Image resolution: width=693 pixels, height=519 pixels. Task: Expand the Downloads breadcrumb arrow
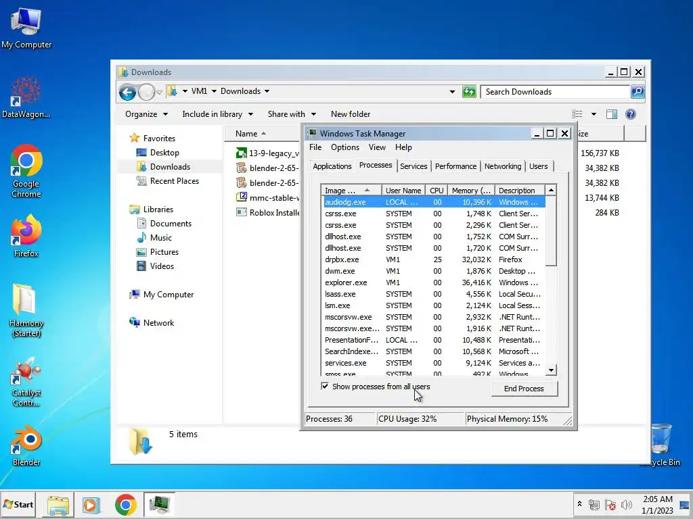coord(267,91)
